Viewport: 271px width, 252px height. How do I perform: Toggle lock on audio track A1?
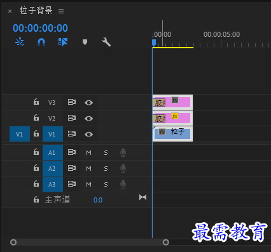pos(36,152)
